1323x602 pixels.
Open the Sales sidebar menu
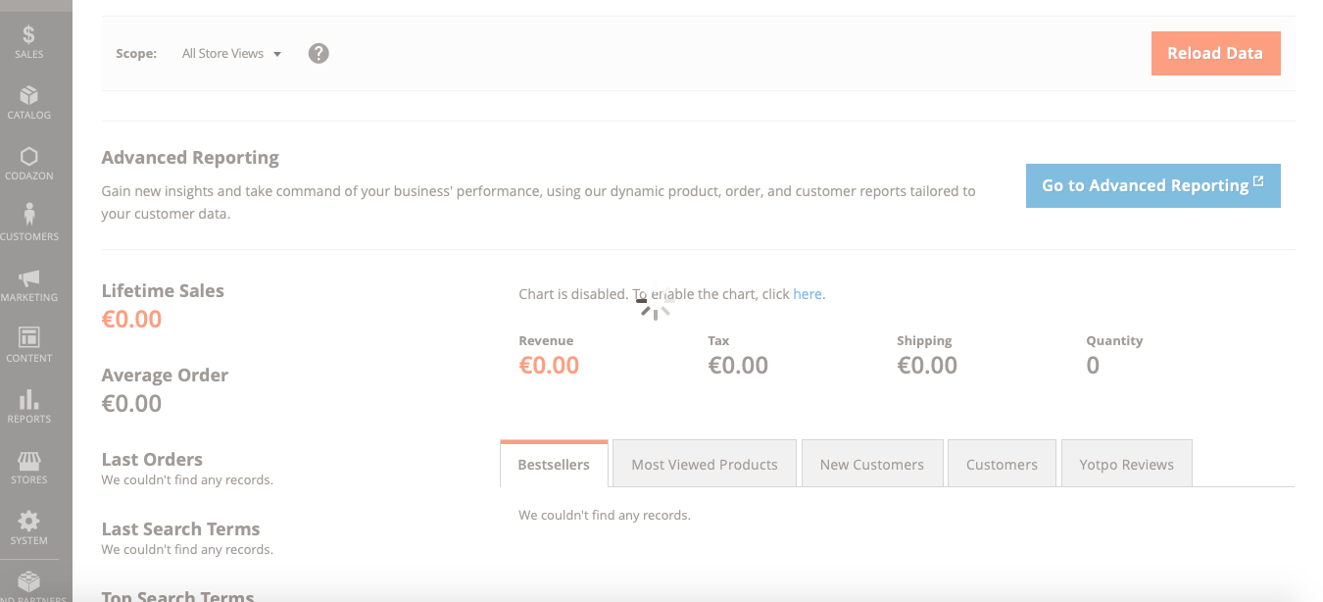[x=27, y=43]
